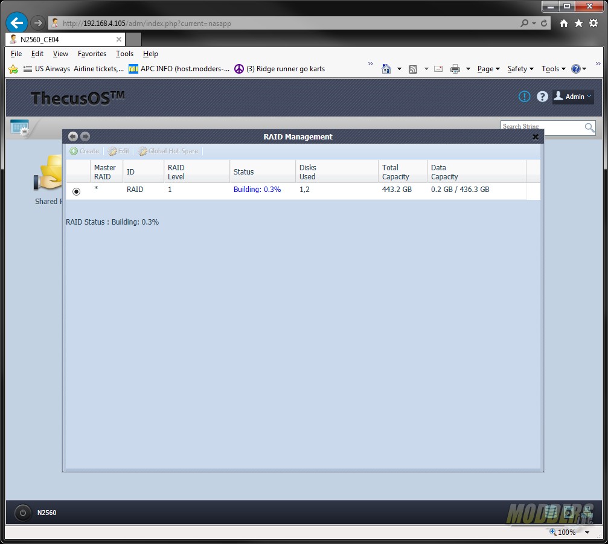Open the browser Home icon
Screen dimensions: 608x544
click(x=564, y=24)
